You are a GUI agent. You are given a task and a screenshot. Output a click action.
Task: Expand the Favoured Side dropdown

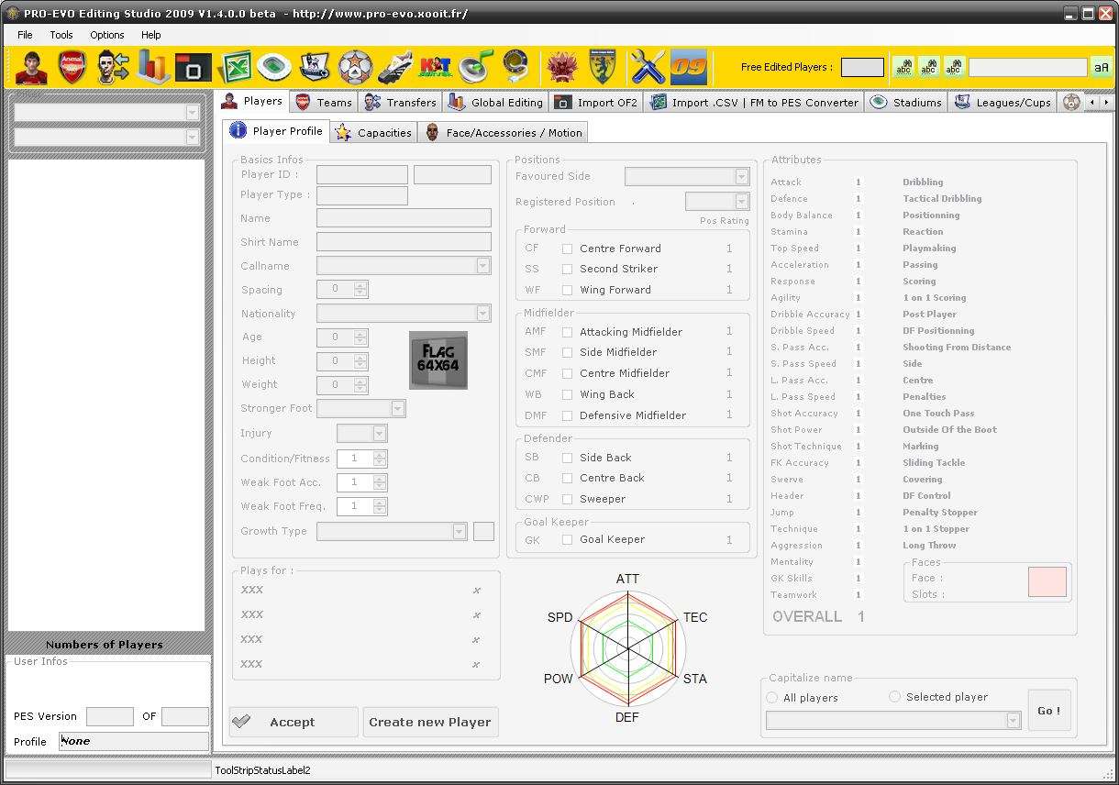[x=742, y=177]
